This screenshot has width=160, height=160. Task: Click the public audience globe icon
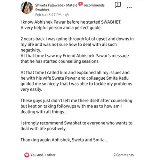67,15
